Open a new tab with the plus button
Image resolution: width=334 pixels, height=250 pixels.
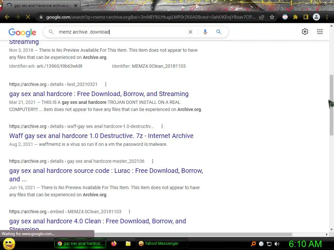(x=88, y=6)
